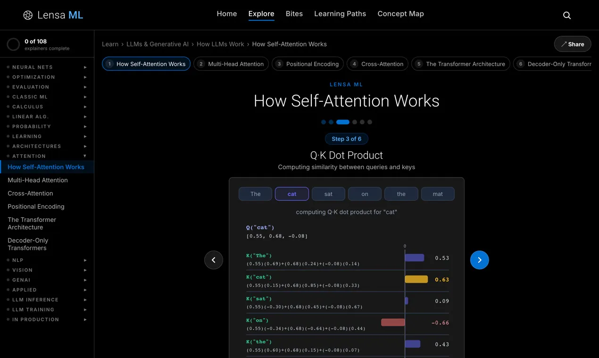Open the Bites nav item

point(294,14)
